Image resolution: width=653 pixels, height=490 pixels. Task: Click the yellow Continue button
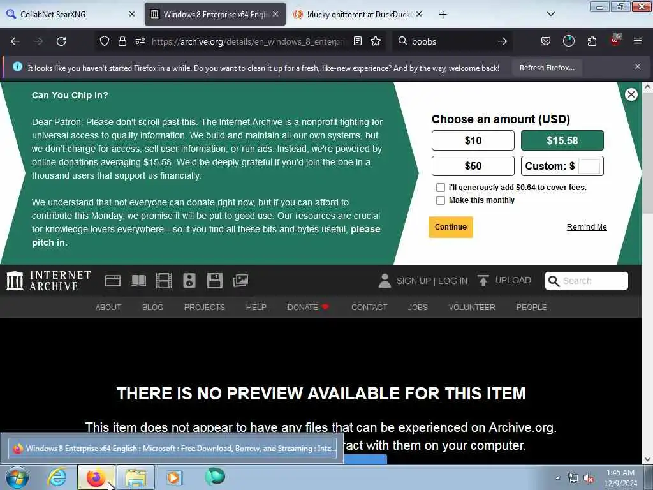[x=451, y=227]
